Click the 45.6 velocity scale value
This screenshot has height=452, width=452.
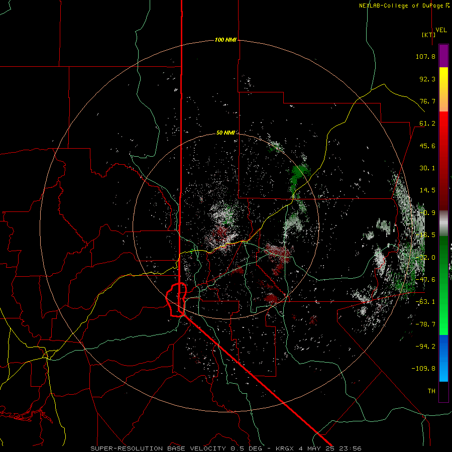pyautogui.click(x=427, y=146)
